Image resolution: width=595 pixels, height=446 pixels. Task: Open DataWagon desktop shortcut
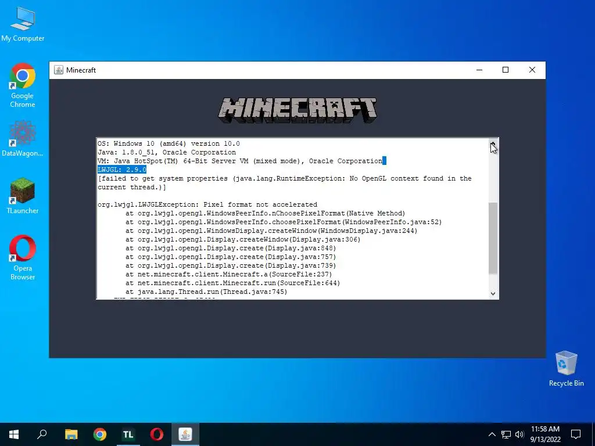click(23, 139)
